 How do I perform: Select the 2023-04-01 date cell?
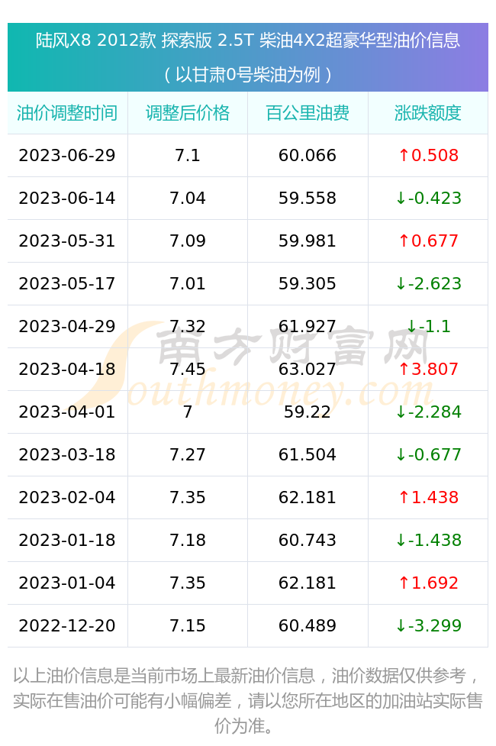(67, 412)
